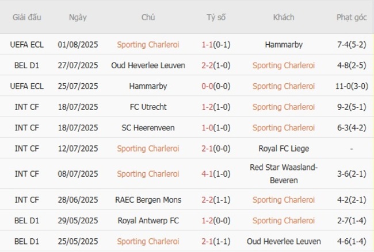The width and height of the screenshot is (374, 252).
Task: Click Oud Heverlee Leuven in the 27/07/2025 row
Action: click(148, 65)
